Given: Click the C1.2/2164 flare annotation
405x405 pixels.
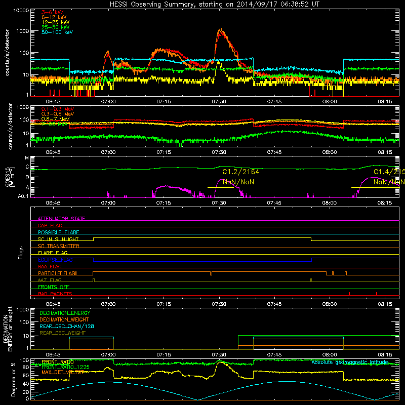Looking at the screenshot, I should pyautogui.click(x=240, y=172).
